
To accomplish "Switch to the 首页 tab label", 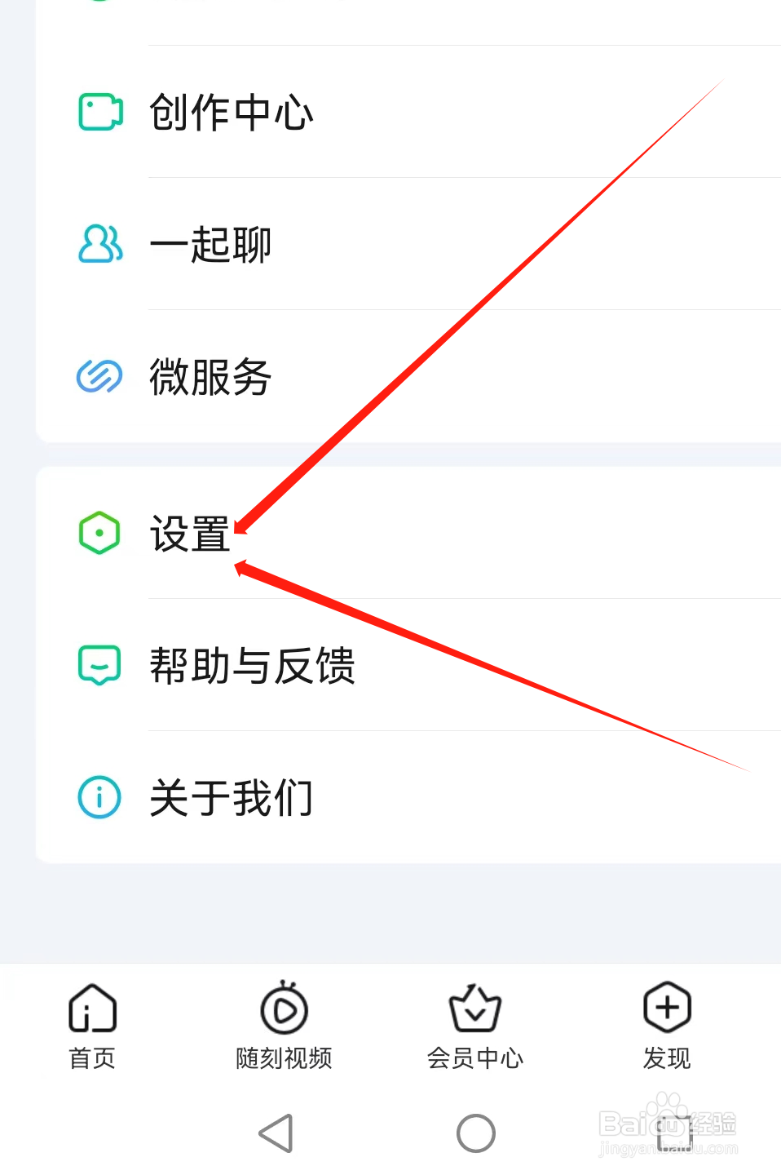I will point(92,1058).
